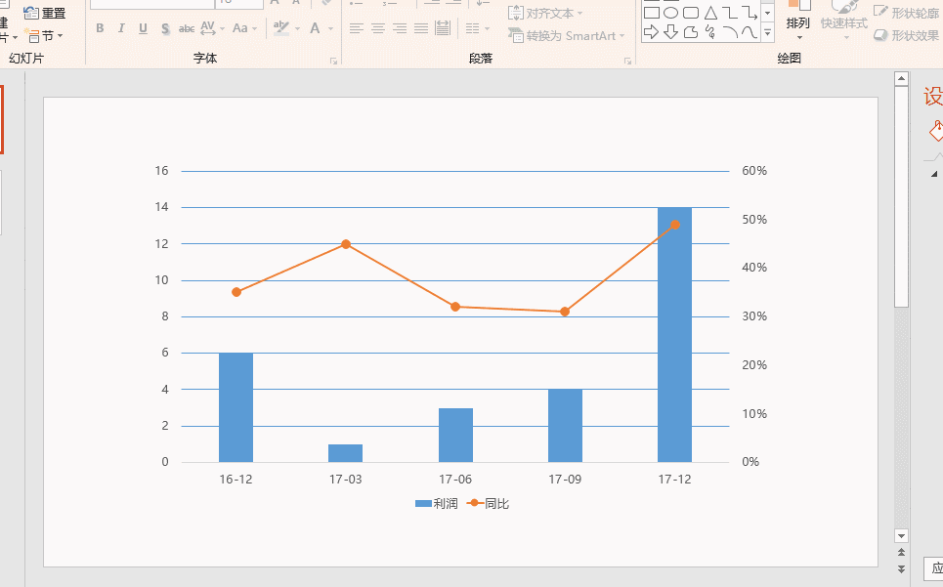Click the 16 primary axis label

click(x=161, y=171)
